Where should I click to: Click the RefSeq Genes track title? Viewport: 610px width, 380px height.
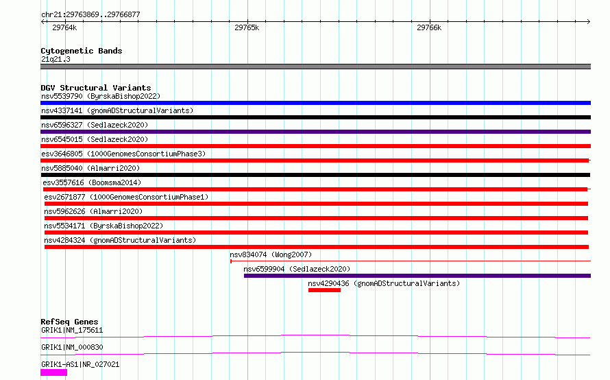[69, 322]
